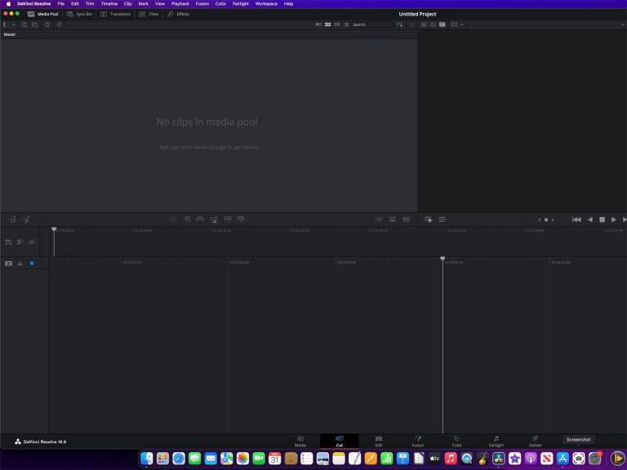Click the lower timeline playhead marker
627x470 pixels.
coord(442,259)
